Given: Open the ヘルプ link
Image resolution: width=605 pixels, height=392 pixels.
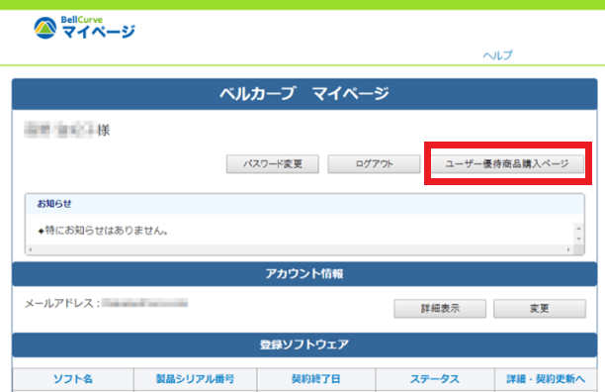Looking at the screenshot, I should click(497, 55).
